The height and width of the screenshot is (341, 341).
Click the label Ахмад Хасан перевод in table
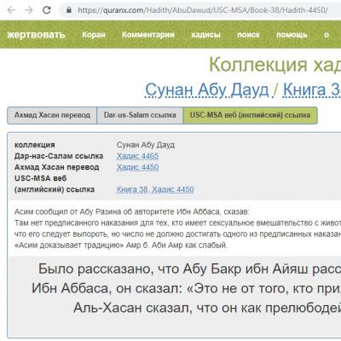(57, 167)
